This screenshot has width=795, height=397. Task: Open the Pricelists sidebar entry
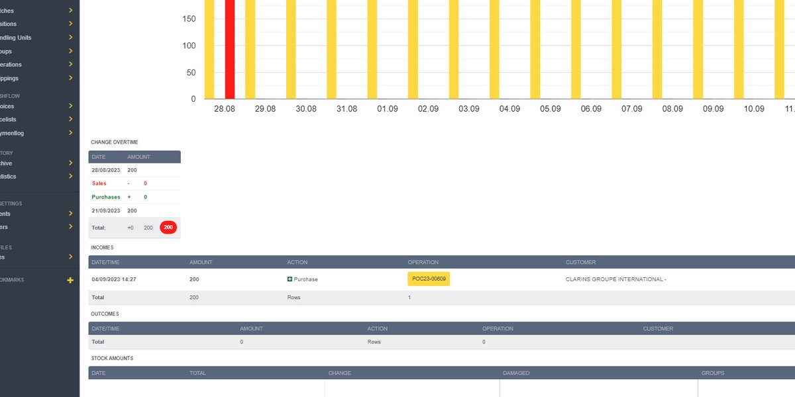[13, 119]
